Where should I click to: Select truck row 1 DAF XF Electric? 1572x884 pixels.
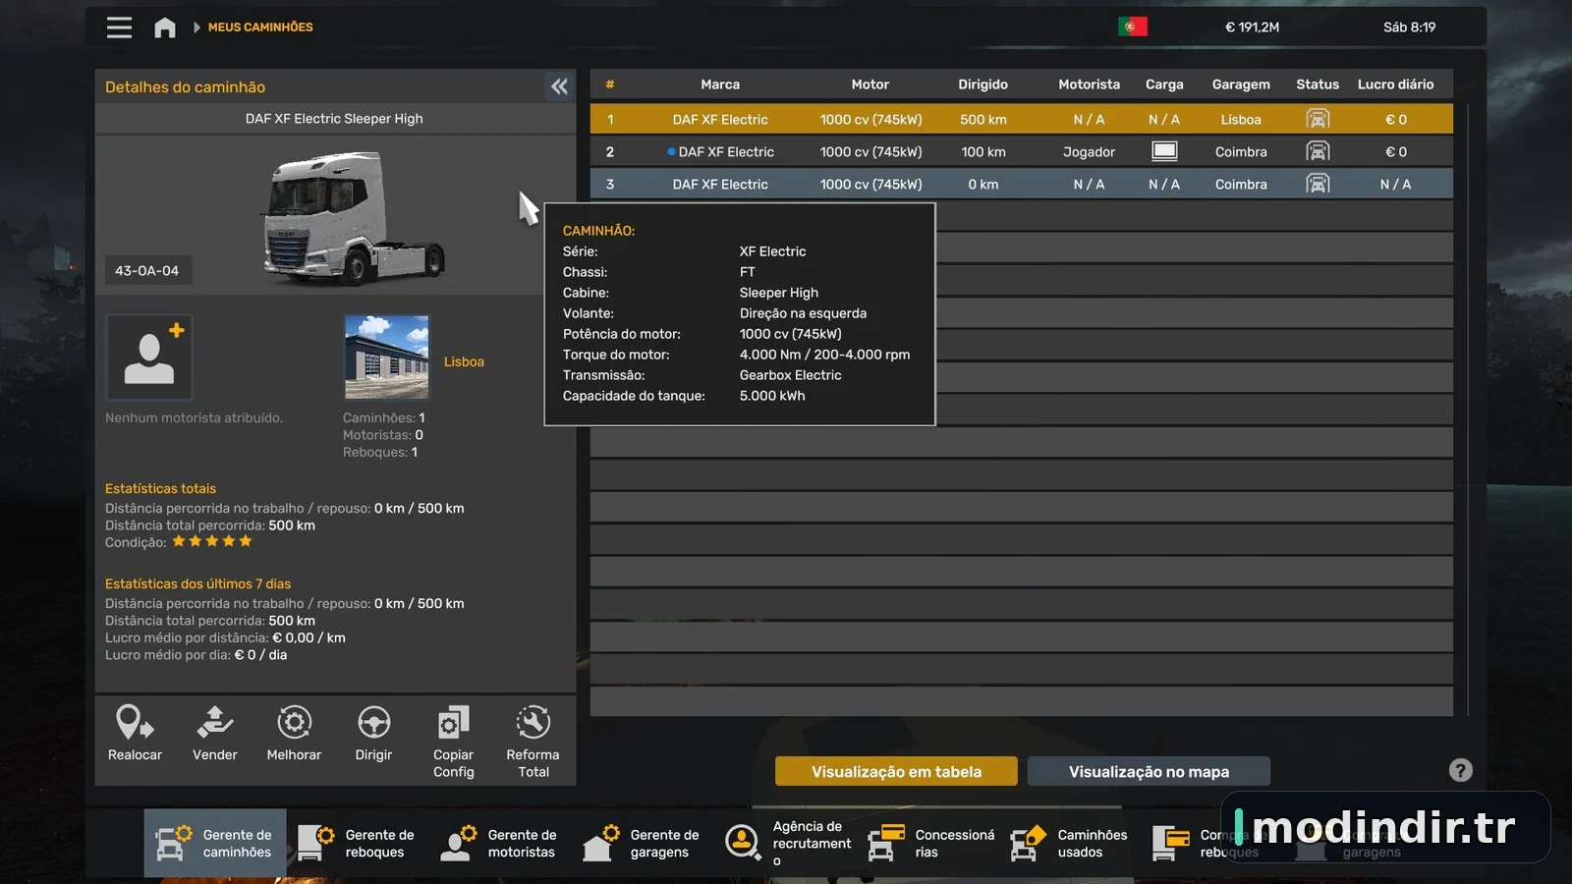pos(1022,120)
